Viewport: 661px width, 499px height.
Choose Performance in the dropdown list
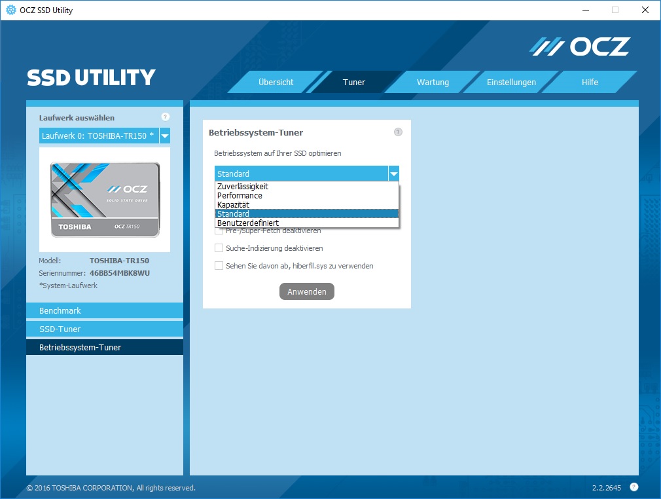click(x=240, y=196)
